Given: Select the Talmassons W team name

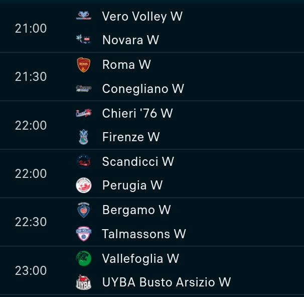Looking at the screenshot, I should (144, 234).
